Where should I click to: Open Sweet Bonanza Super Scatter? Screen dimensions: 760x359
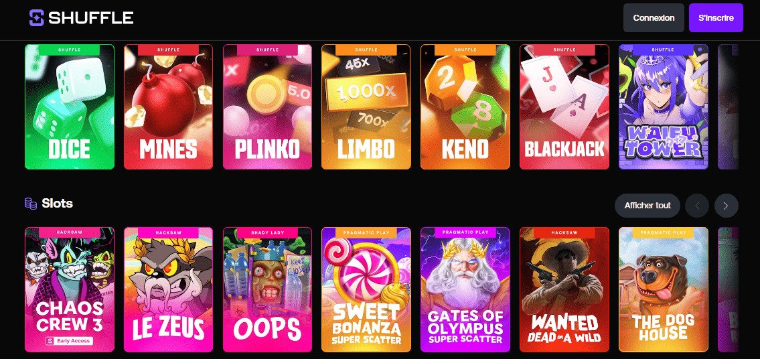[366, 289]
